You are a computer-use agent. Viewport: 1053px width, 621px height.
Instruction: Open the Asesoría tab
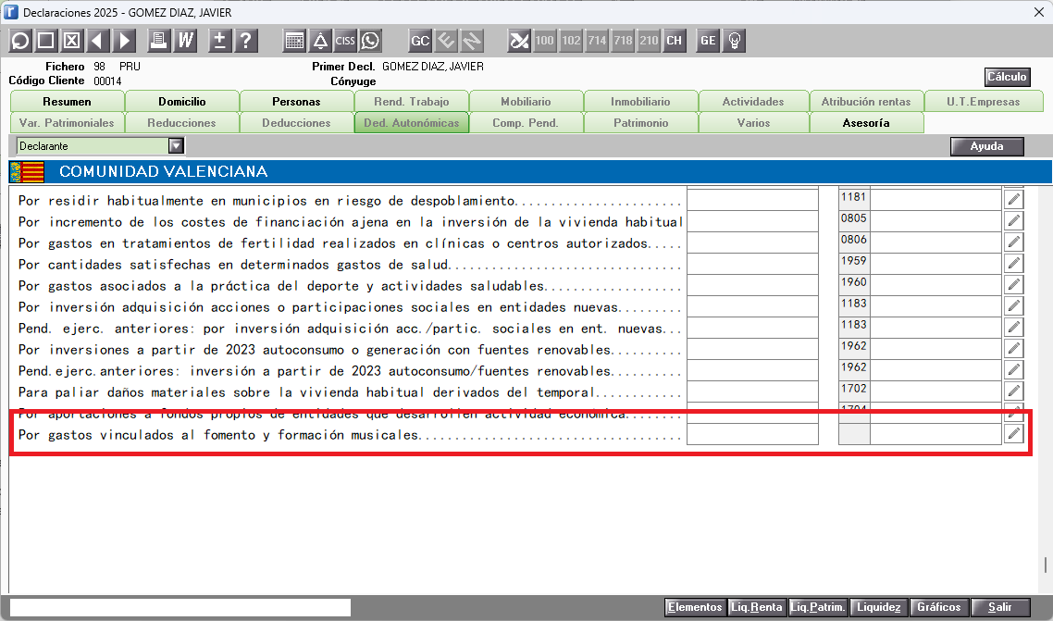866,123
